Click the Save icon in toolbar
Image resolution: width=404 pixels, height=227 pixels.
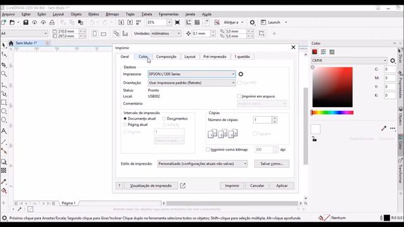point(26,23)
